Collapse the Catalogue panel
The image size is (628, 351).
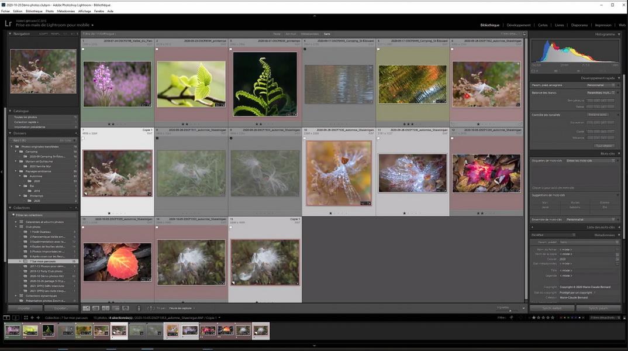click(11, 111)
